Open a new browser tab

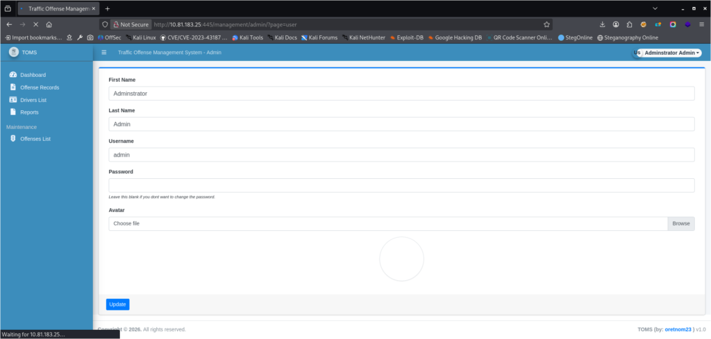[108, 8]
